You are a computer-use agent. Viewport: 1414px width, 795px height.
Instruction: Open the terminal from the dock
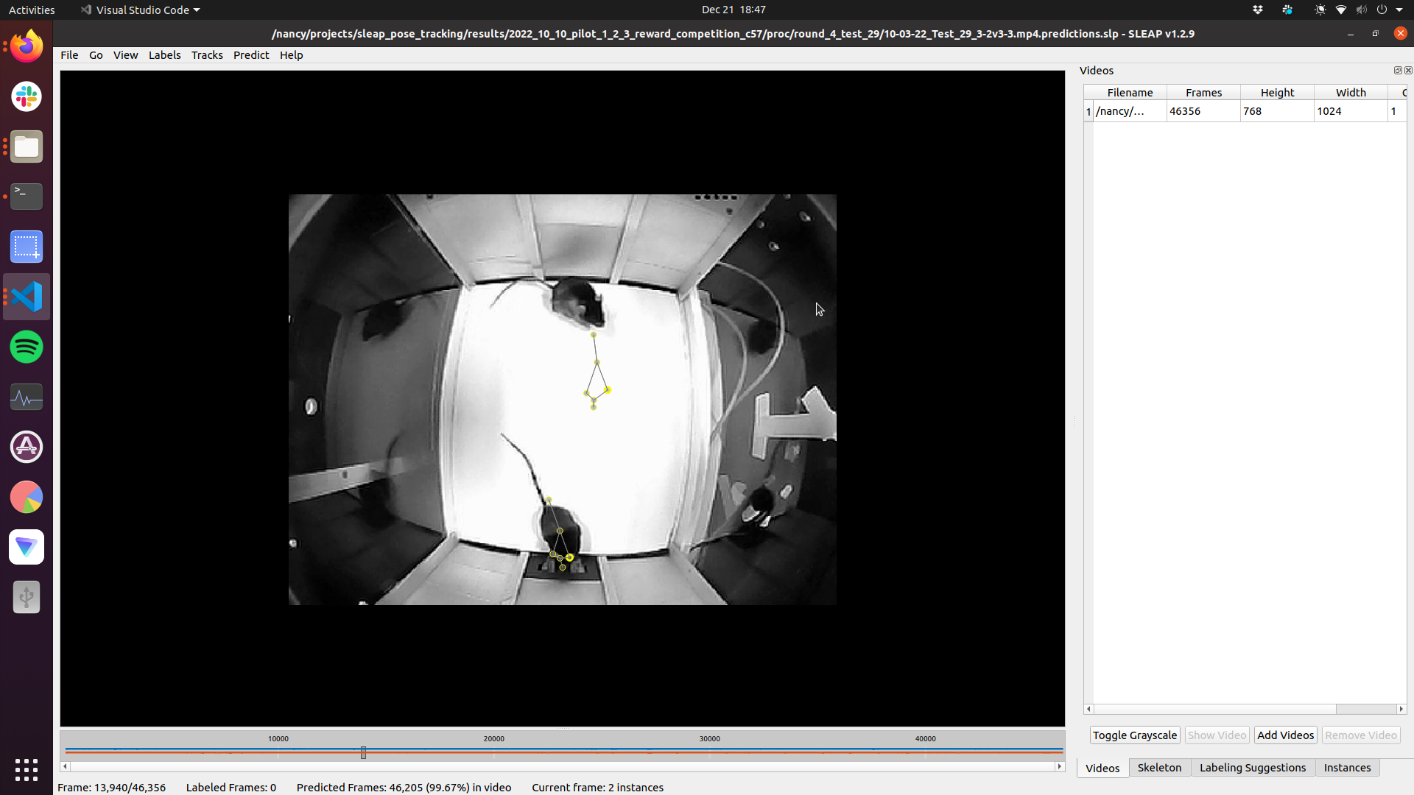coord(26,196)
